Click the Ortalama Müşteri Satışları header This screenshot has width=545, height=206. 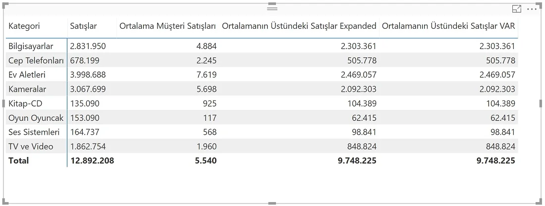point(168,26)
